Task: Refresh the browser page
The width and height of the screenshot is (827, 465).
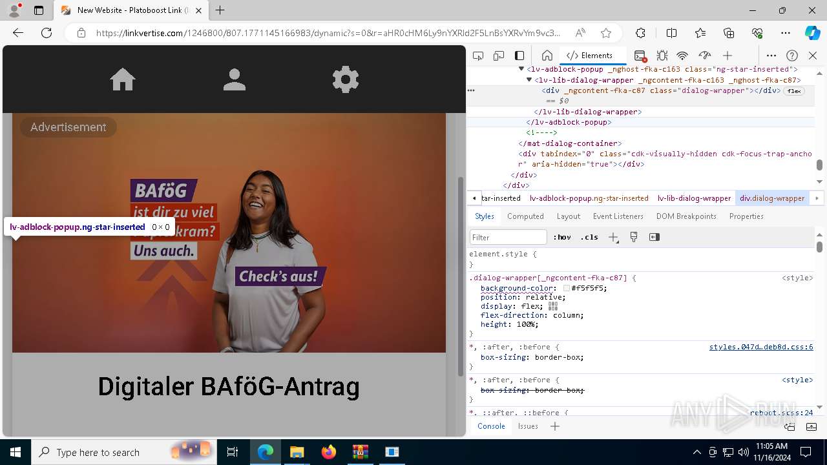Action: point(47,33)
